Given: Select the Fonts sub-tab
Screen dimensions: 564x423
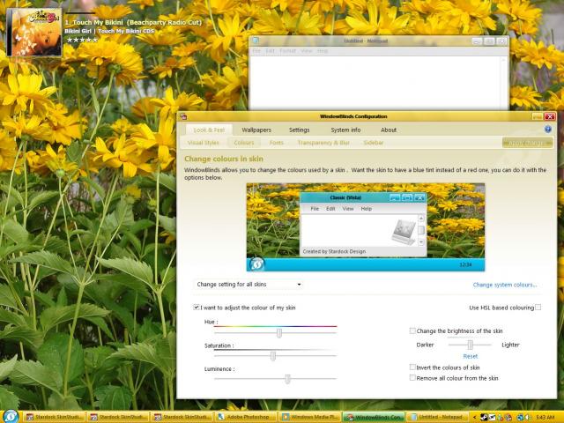Looking at the screenshot, I should point(276,143).
